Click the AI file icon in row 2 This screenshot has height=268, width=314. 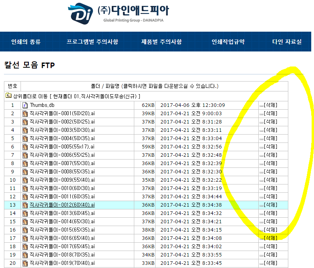tap(25, 114)
